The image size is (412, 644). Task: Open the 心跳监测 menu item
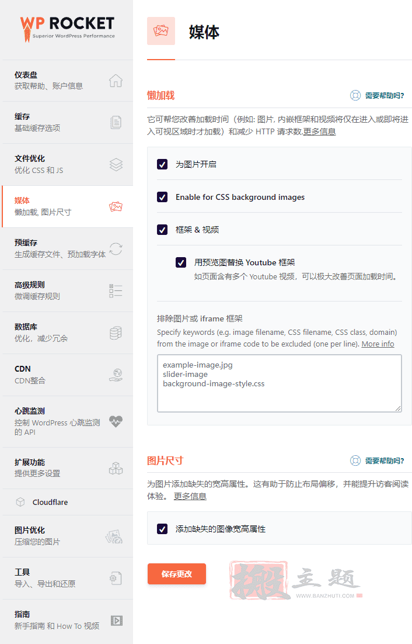[68, 422]
